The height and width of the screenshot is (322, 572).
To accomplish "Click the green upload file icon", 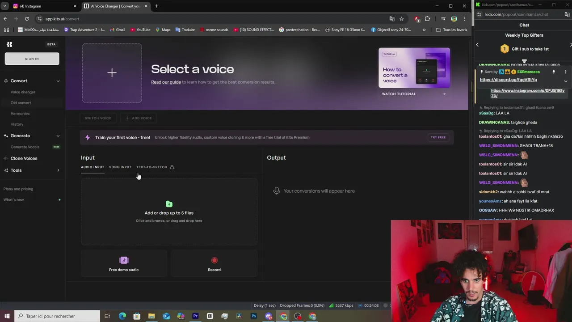I will [169, 204].
